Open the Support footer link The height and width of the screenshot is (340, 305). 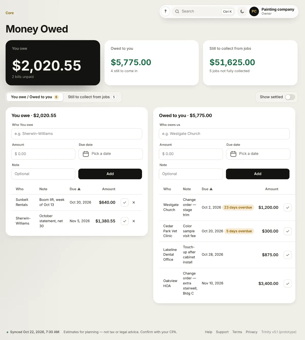click(x=222, y=332)
